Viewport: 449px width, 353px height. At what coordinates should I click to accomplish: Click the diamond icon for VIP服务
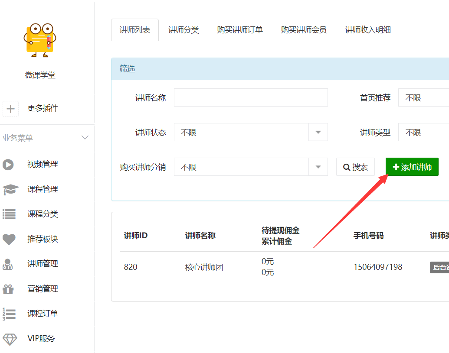coord(10,339)
